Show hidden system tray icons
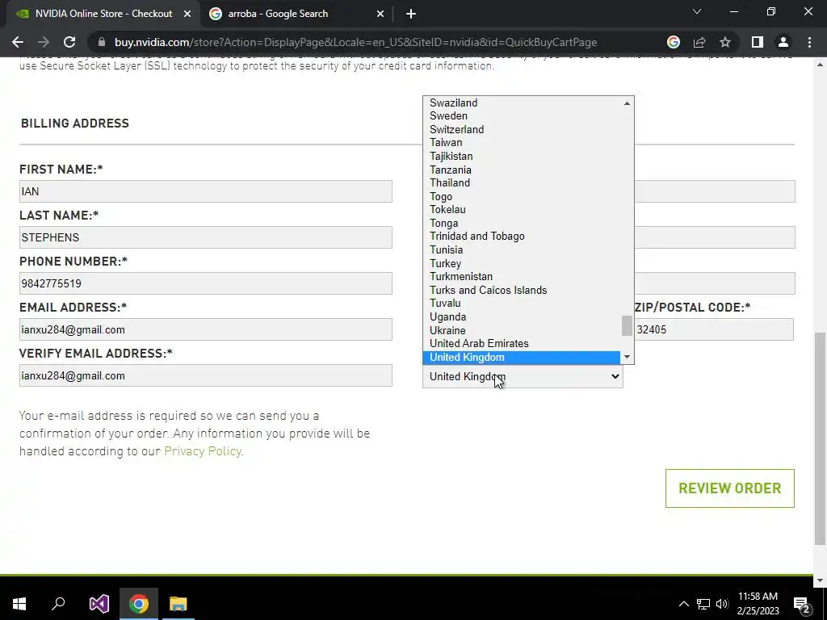Viewport: 827px width, 620px height. pyautogui.click(x=683, y=604)
